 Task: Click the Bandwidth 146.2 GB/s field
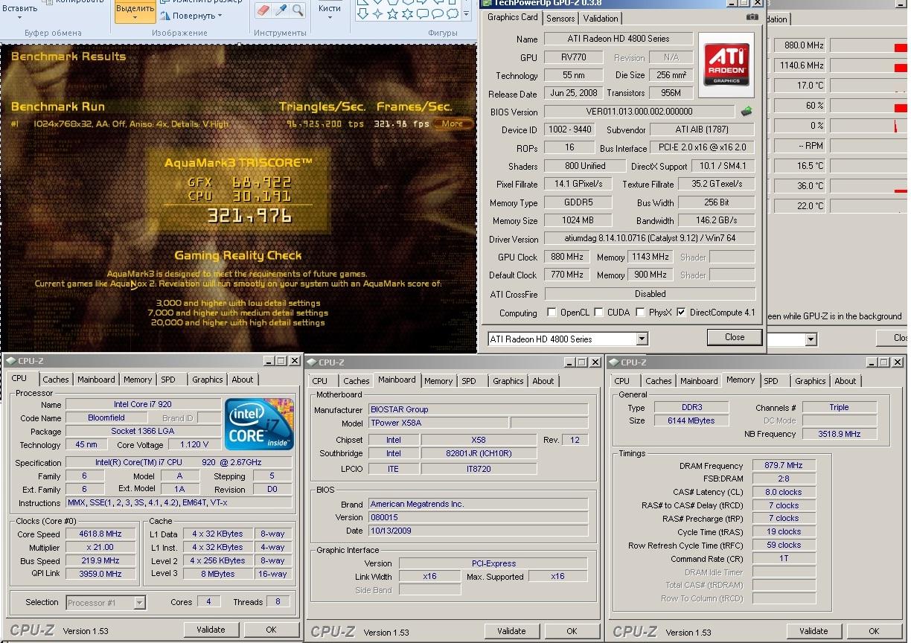717,220
